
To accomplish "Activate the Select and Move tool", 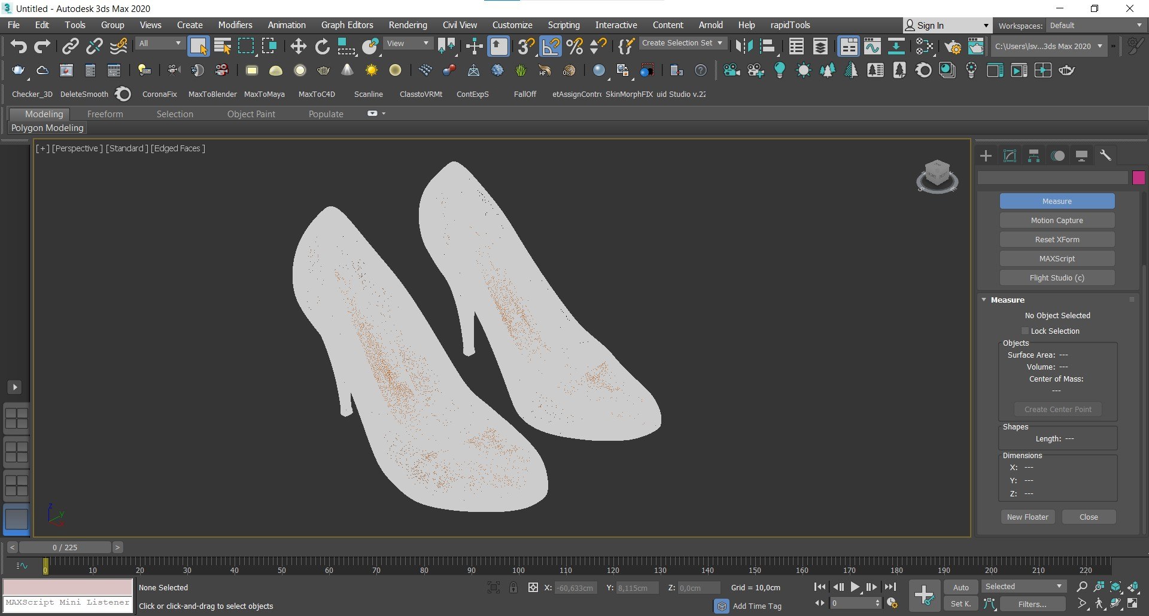I will [298, 46].
